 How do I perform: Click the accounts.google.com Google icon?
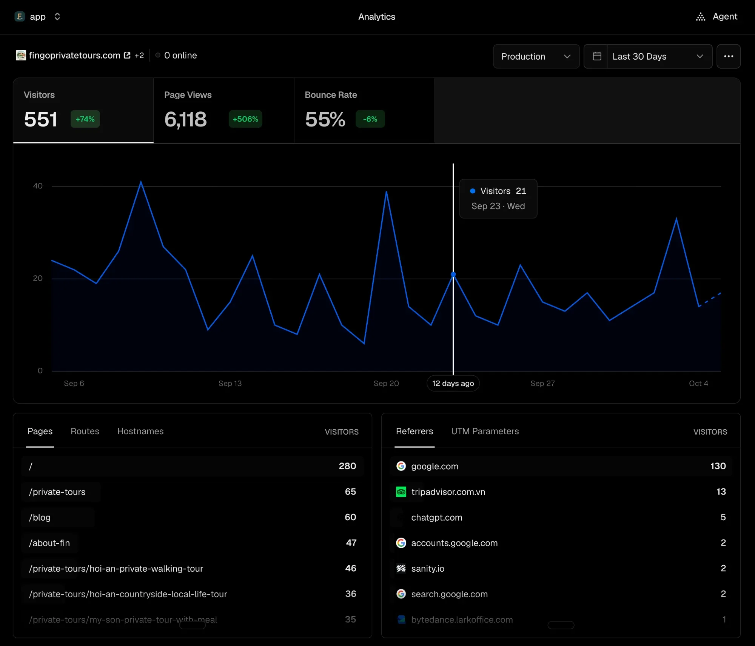[401, 543]
